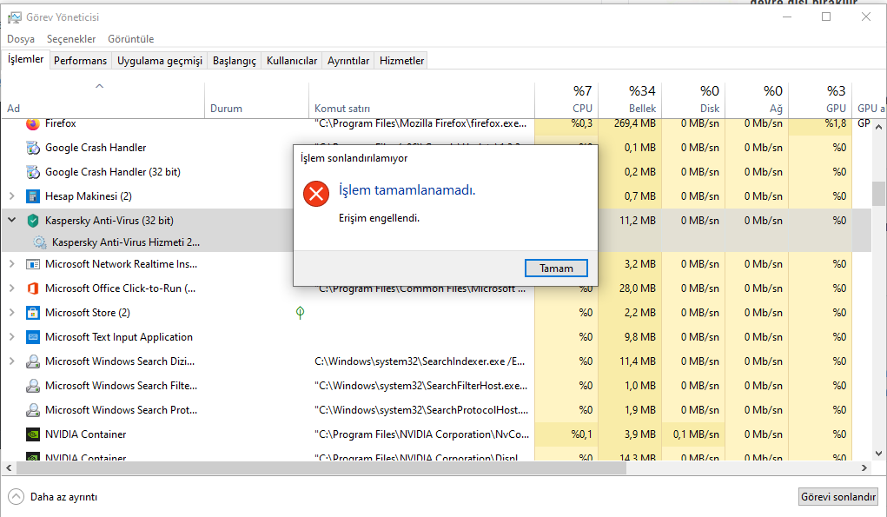Select the Firefox process row name
The height and width of the screenshot is (517, 887).
pyautogui.click(x=61, y=123)
